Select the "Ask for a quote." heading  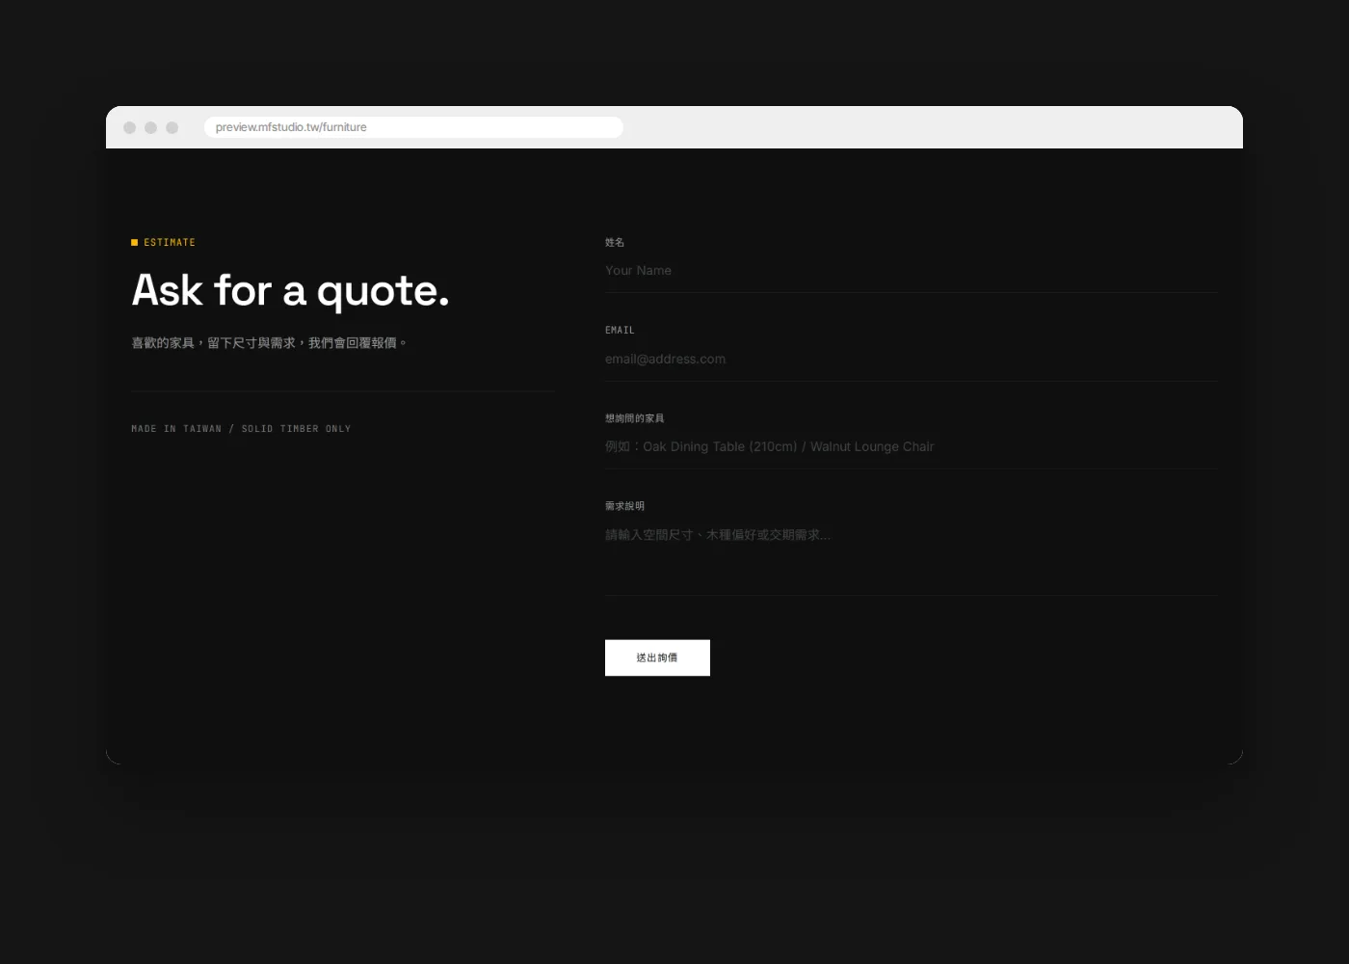[290, 290]
